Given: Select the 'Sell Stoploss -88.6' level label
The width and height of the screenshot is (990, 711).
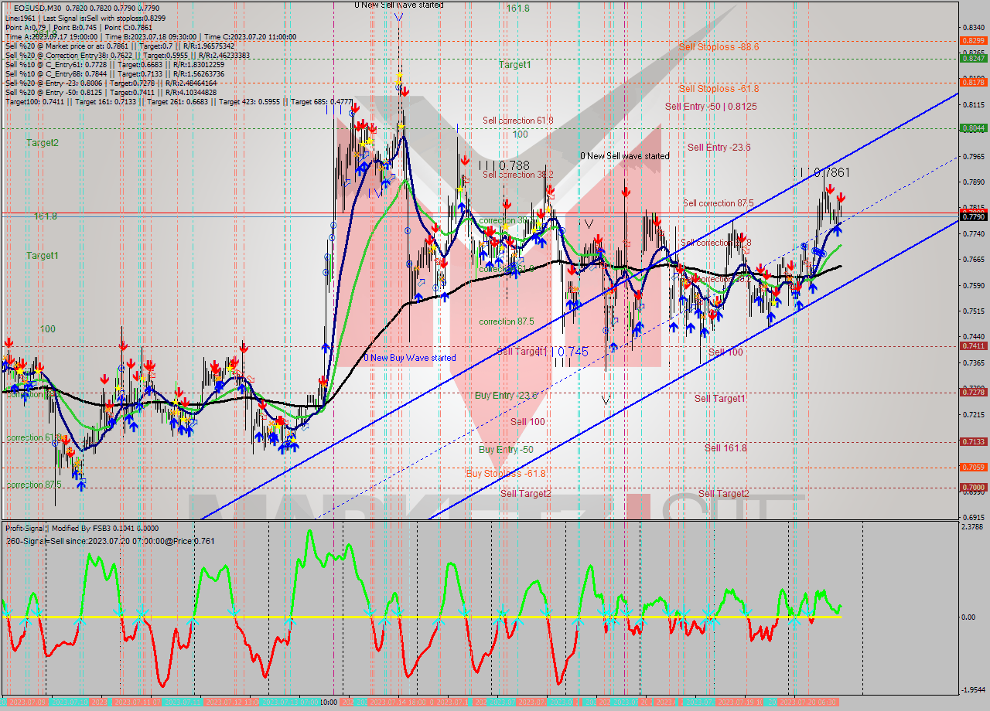Looking at the screenshot, I should [x=719, y=47].
